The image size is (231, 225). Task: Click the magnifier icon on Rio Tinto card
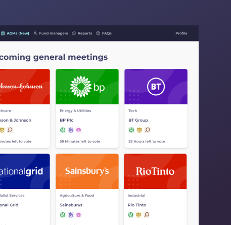147,215
